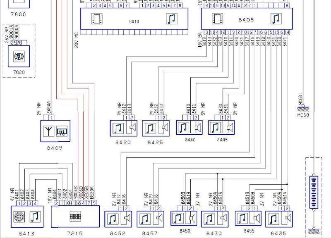Select the music note icon of component 8445
This screenshot has width=331, height=238.
pyautogui.click(x=215, y=128)
